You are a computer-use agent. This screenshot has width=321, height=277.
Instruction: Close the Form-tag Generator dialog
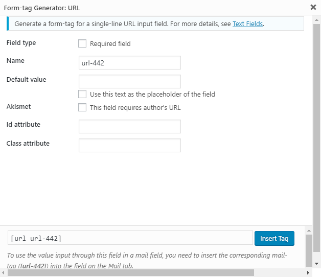click(313, 8)
